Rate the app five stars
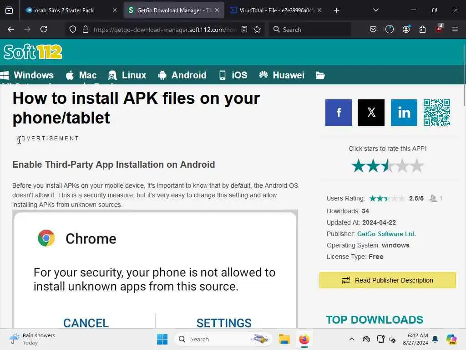 point(417,166)
